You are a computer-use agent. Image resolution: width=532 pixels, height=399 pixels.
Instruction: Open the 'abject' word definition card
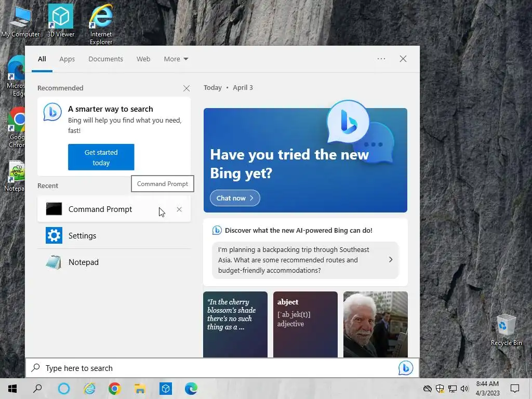(305, 324)
